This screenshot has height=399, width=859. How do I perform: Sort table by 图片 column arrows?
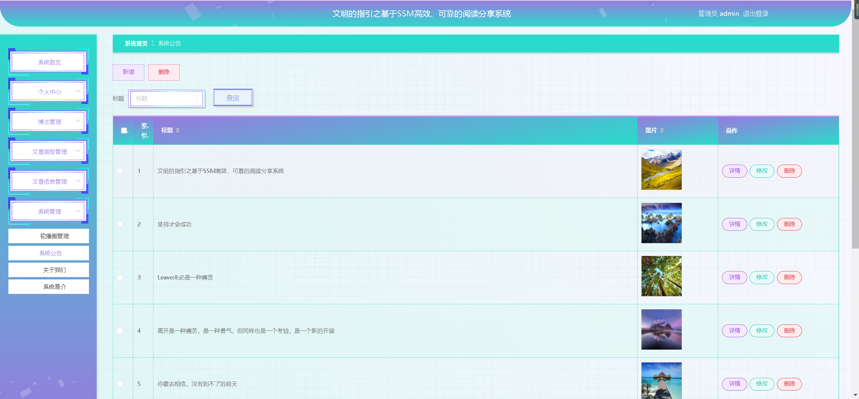(662, 130)
